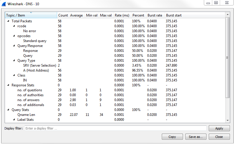Click the Wireshark shark fin title icon

click(4, 4)
